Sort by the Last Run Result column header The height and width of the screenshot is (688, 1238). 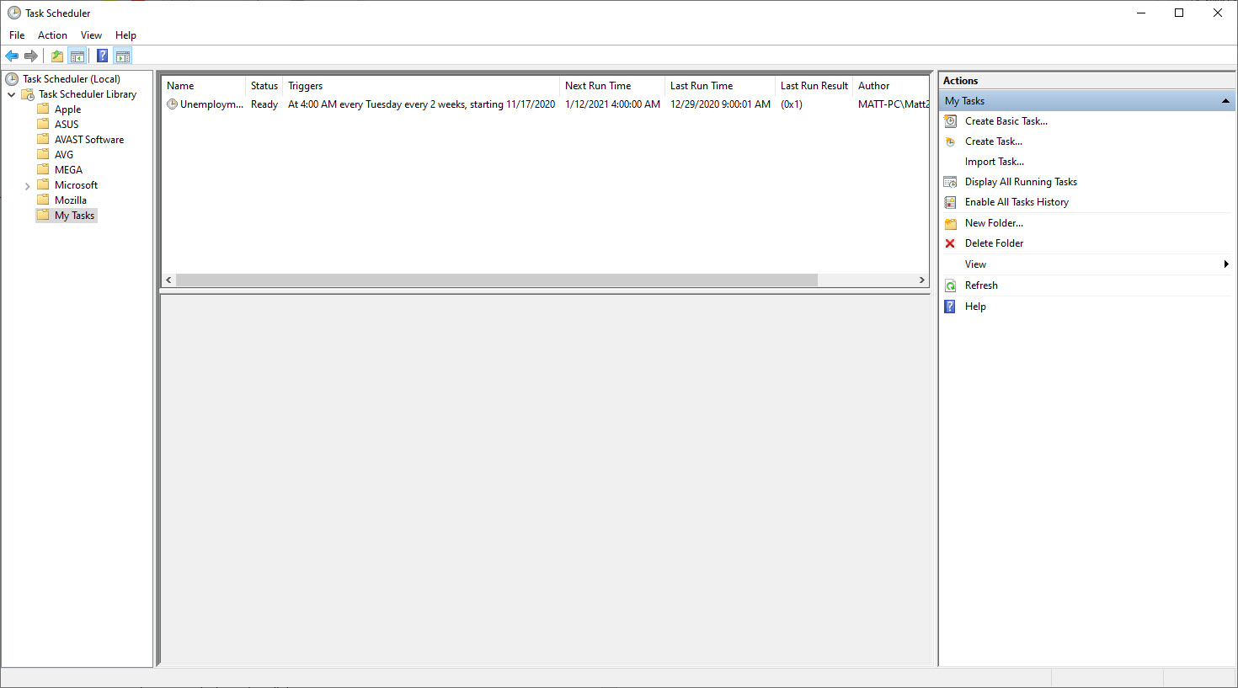coord(814,86)
